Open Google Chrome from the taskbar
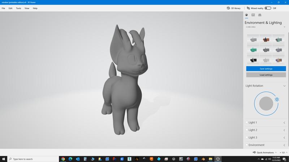The height and width of the screenshot is (162, 289). pyautogui.click(x=63, y=159)
